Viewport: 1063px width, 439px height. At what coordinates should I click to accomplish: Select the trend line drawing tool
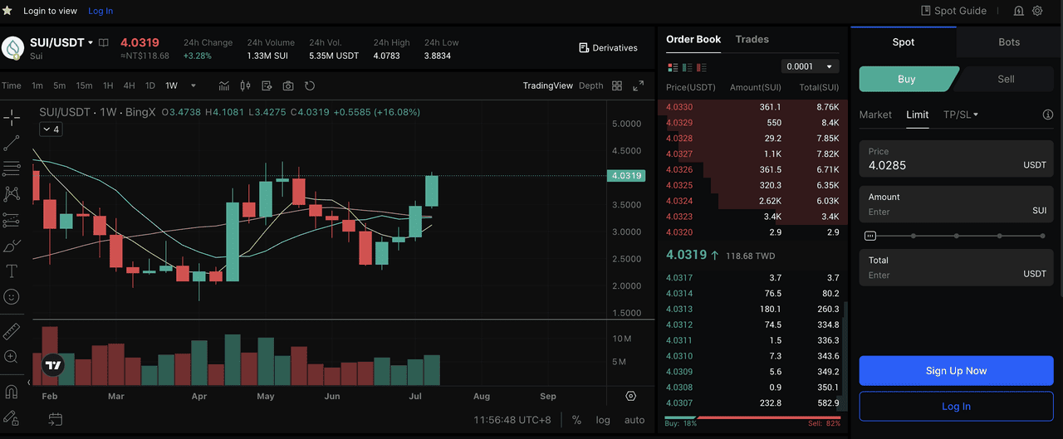[x=12, y=143]
